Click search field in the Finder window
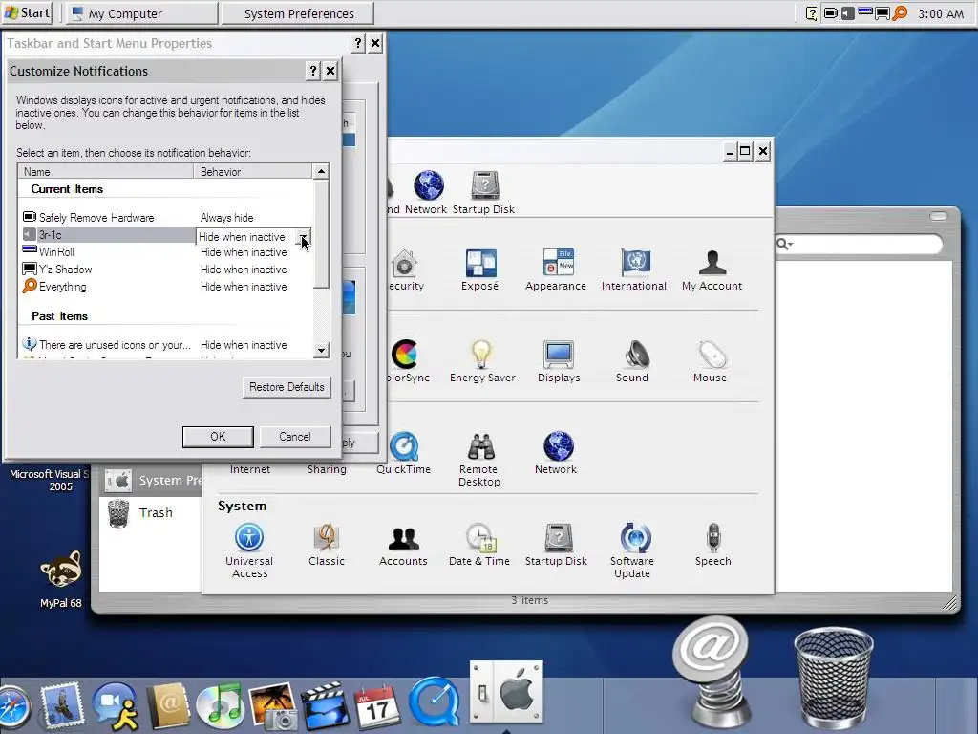The width and height of the screenshot is (978, 734). coord(859,244)
